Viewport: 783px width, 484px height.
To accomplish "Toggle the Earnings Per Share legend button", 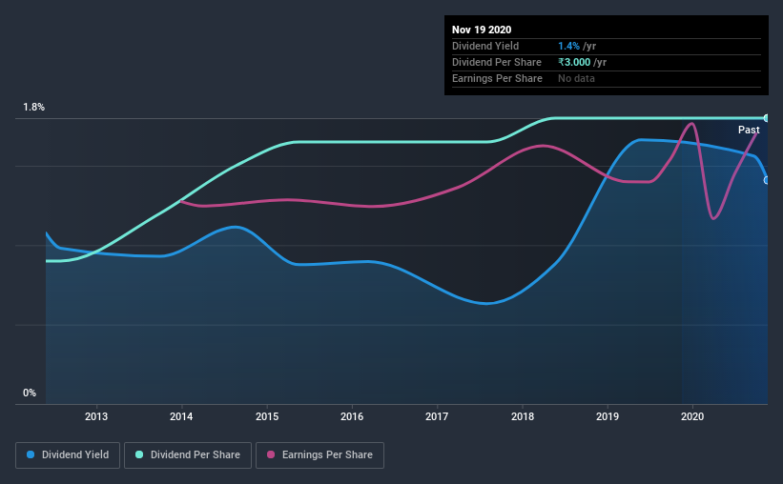I will (319, 455).
